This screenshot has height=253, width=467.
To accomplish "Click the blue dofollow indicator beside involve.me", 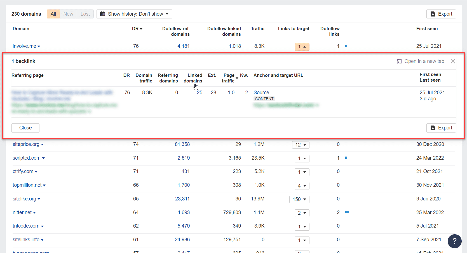I will [346, 46].
